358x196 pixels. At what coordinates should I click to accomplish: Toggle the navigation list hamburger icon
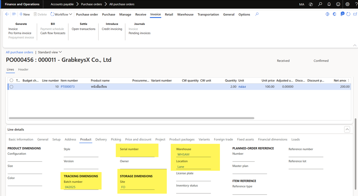[14, 14]
